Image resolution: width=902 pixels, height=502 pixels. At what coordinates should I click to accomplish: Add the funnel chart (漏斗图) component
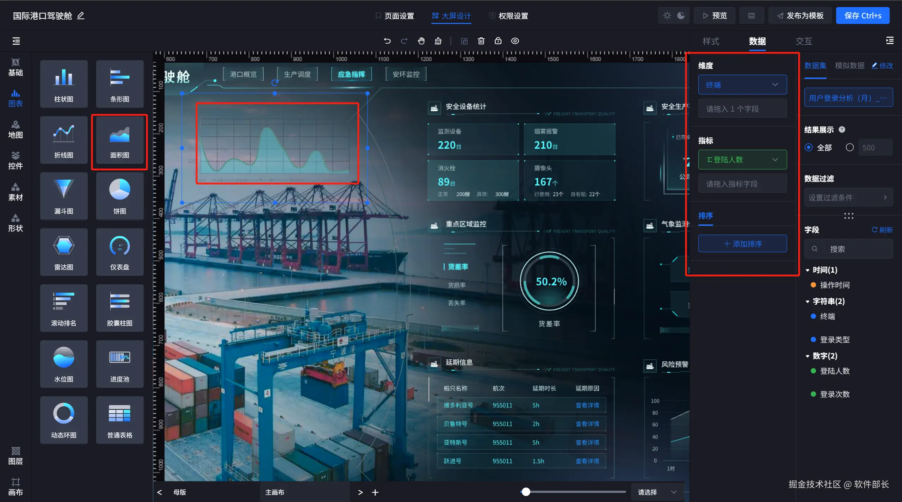click(64, 196)
